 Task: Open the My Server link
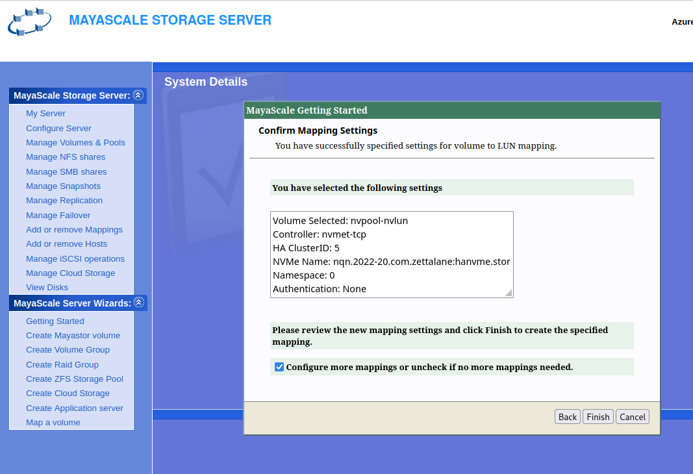45,114
